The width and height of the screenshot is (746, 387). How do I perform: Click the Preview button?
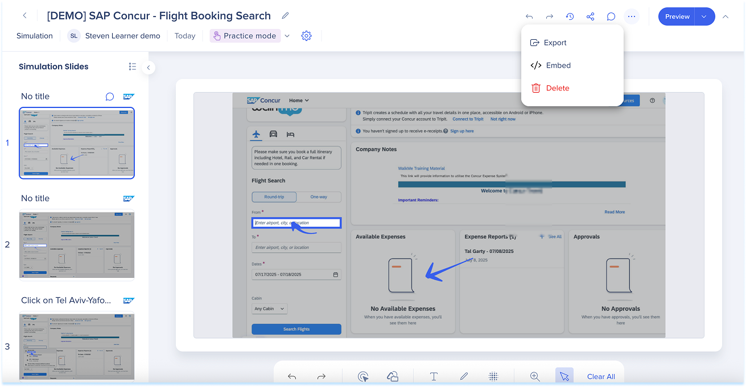(x=677, y=16)
